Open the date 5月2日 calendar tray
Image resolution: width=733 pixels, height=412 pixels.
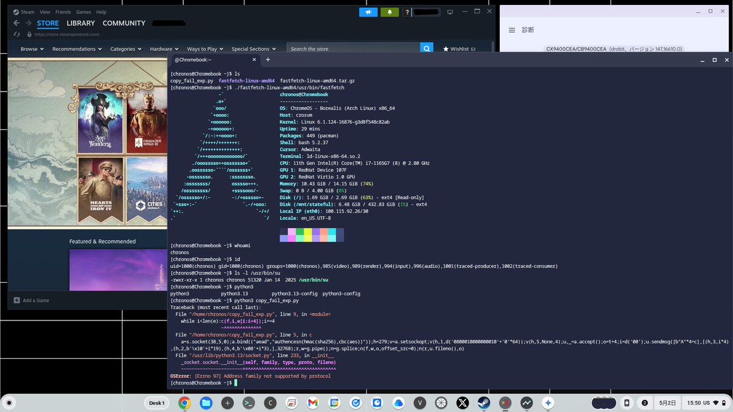click(x=668, y=403)
